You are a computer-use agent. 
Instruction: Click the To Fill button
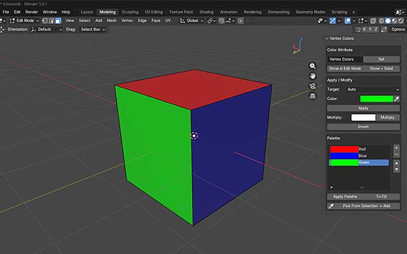(382, 197)
